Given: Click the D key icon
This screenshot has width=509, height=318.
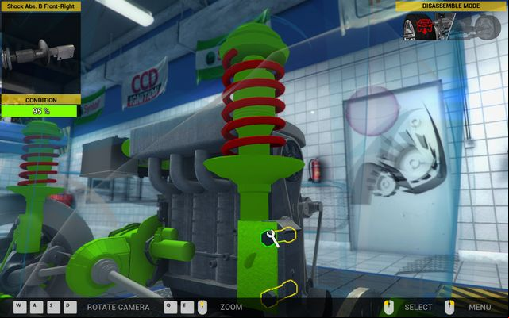Looking at the screenshot, I should tap(70, 307).
